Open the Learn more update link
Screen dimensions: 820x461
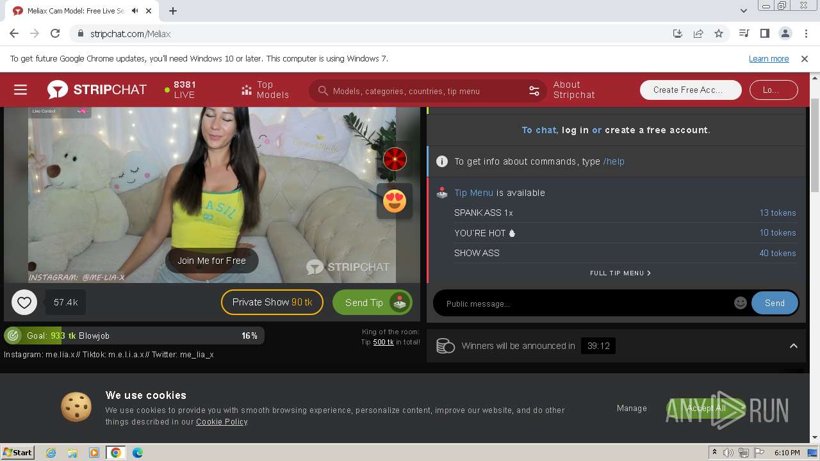point(769,58)
